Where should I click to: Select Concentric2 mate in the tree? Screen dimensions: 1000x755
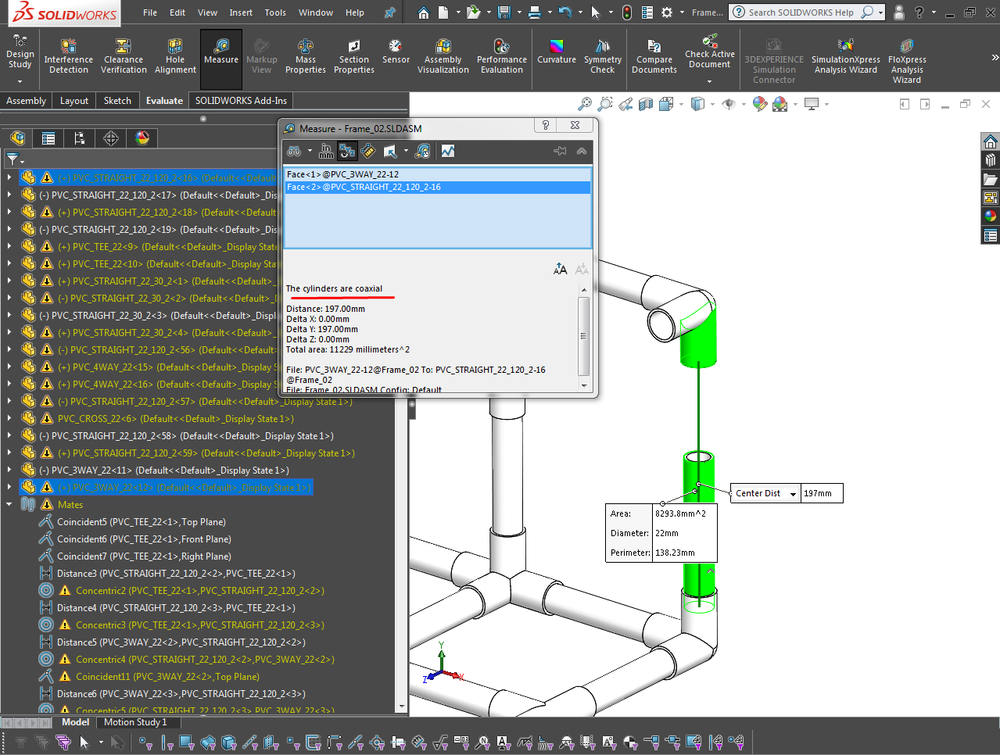199,591
